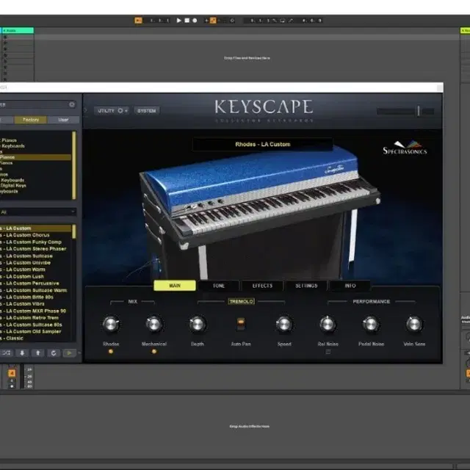Click the SYSTEM button
This screenshot has width=470, height=470.
pos(147,111)
